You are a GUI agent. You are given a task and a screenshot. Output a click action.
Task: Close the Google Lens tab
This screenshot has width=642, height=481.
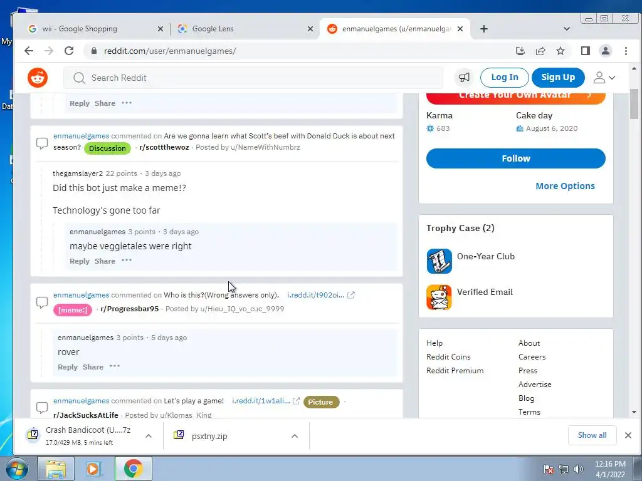[310, 29]
